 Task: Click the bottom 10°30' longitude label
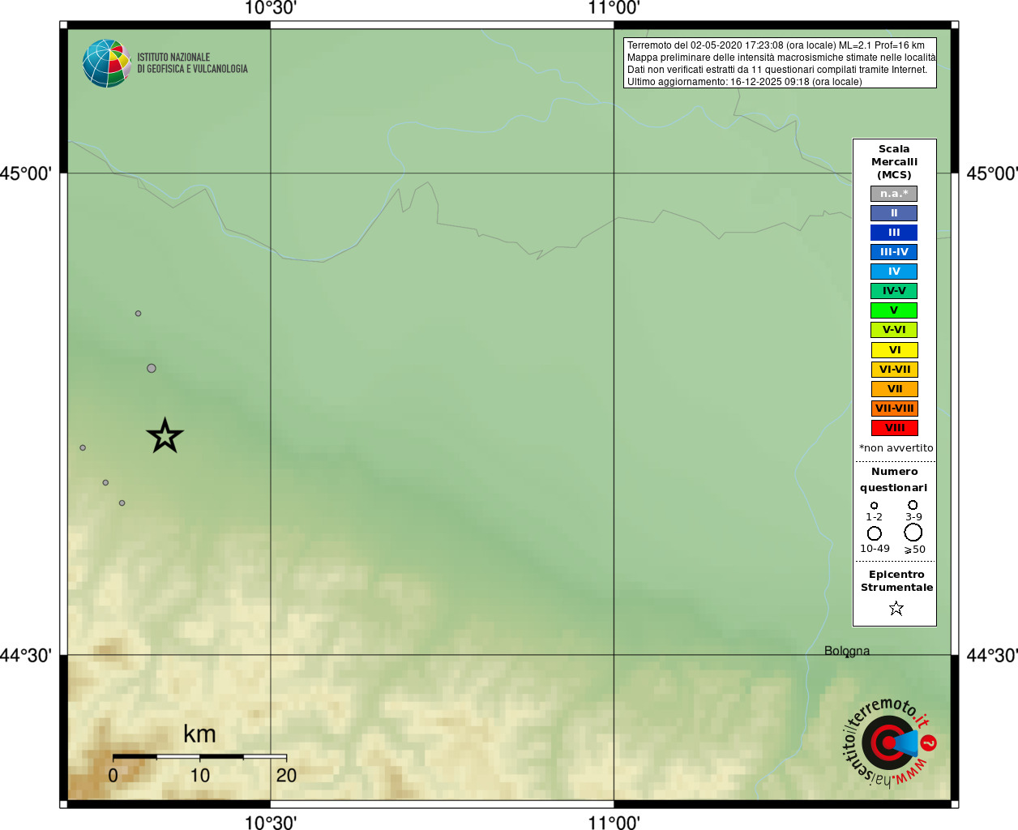click(271, 823)
